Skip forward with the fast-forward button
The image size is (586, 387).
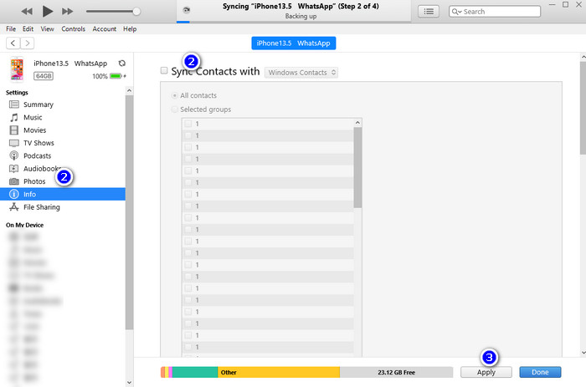(67, 12)
